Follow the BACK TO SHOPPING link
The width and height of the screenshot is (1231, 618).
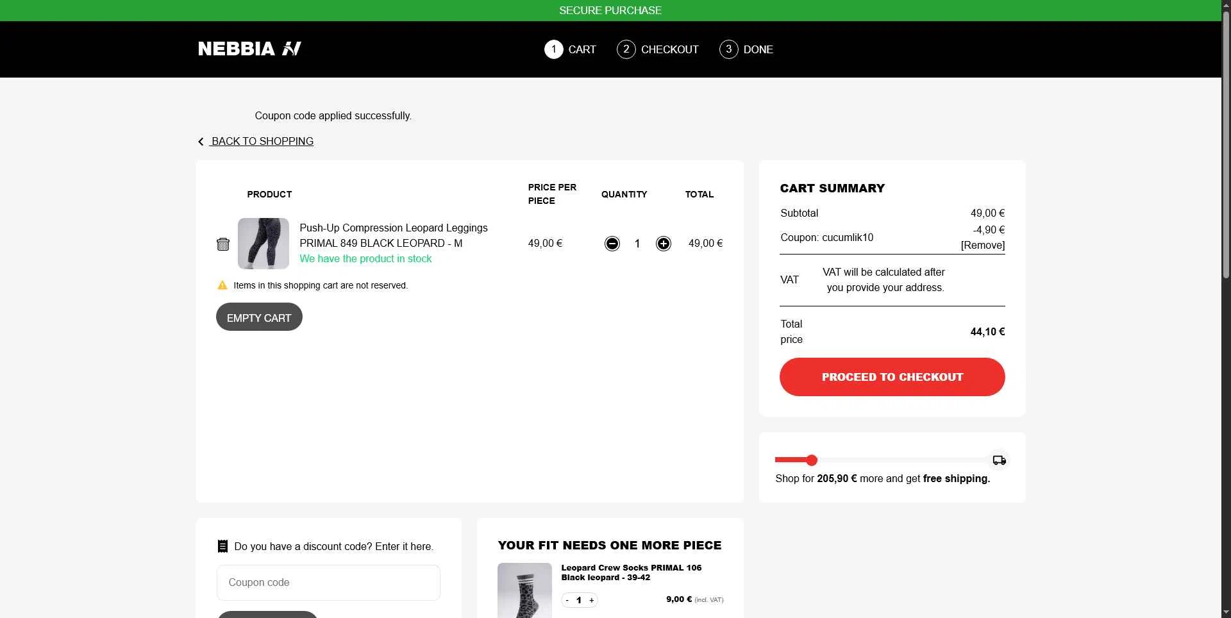(x=262, y=141)
